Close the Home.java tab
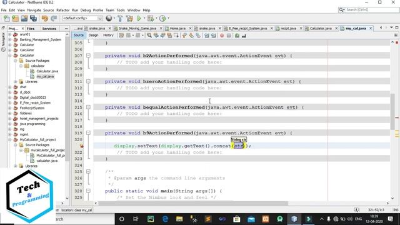The height and width of the screenshot is (225, 400). pyautogui.click(x=190, y=28)
